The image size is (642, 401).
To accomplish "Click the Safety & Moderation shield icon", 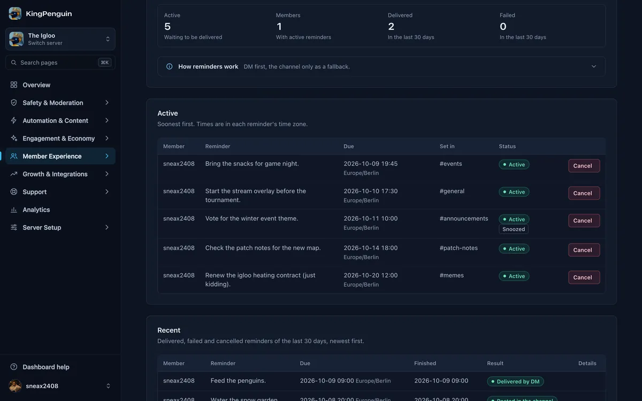I will point(14,103).
